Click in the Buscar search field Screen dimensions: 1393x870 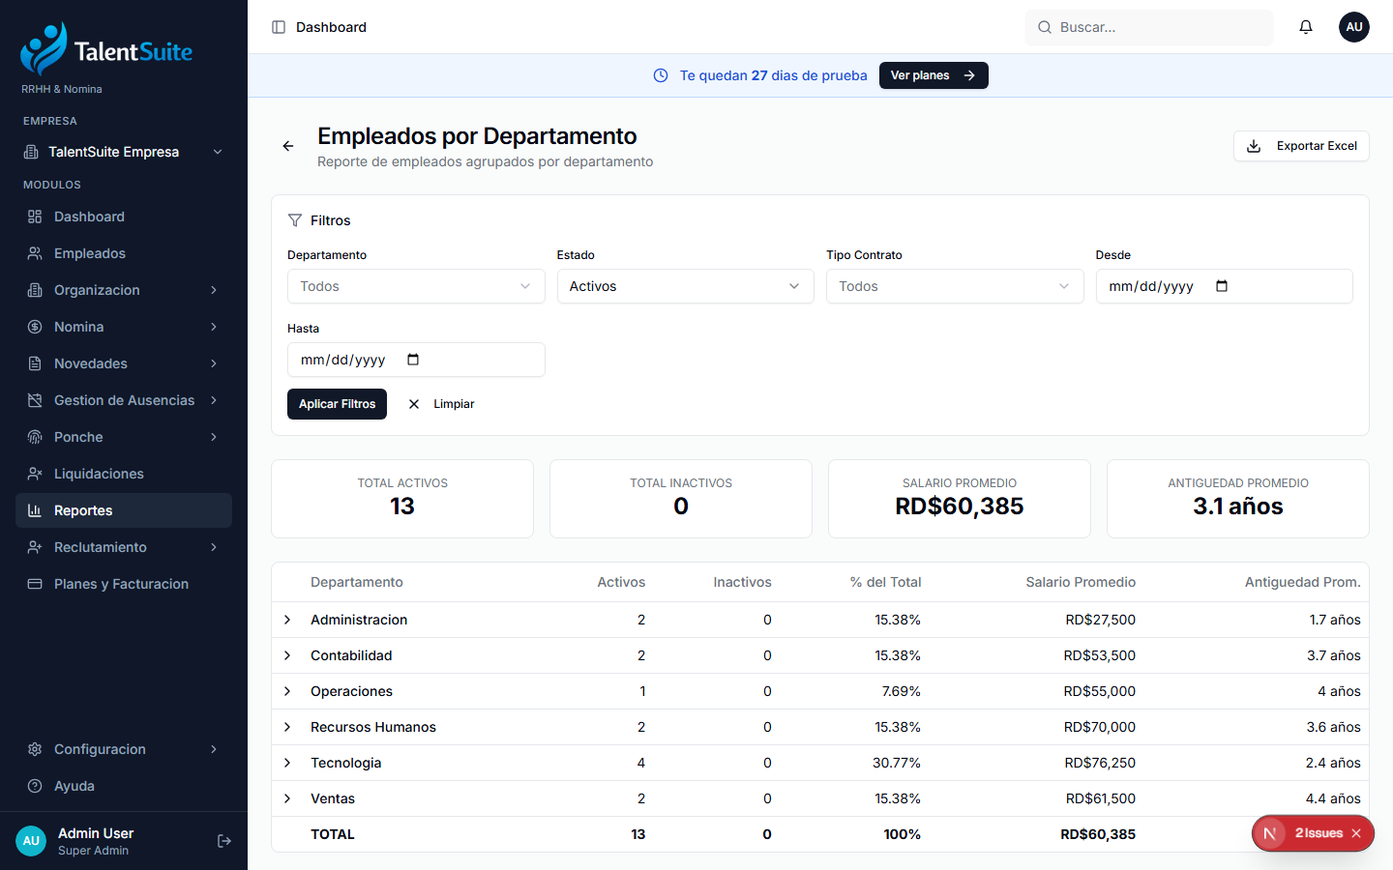[x=1149, y=27]
